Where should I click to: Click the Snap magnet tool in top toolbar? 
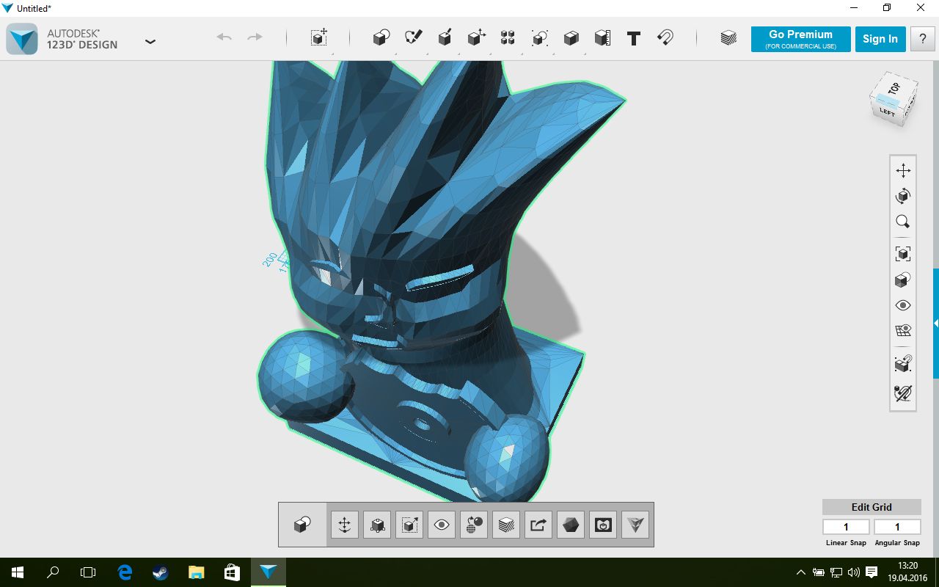click(665, 38)
